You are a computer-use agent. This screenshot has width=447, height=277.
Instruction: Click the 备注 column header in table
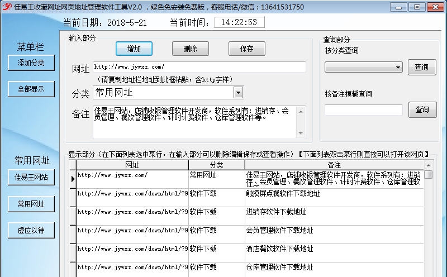tap(334, 165)
